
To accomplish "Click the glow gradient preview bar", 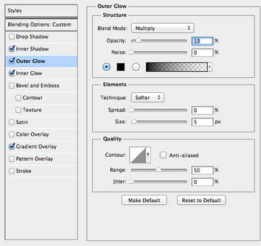I will tap(176, 67).
